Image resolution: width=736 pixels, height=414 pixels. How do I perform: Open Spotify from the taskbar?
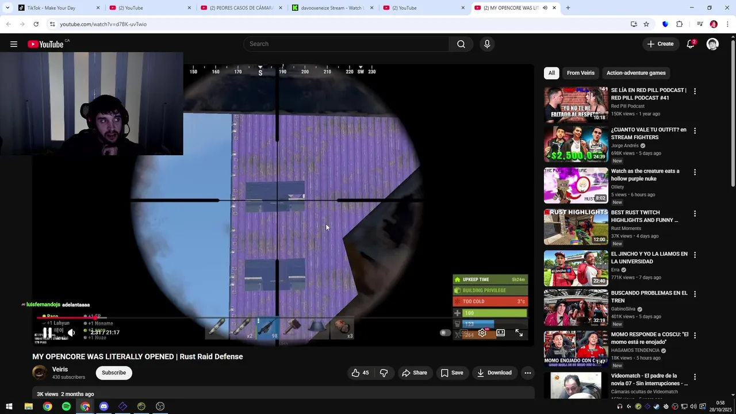click(x=66, y=407)
